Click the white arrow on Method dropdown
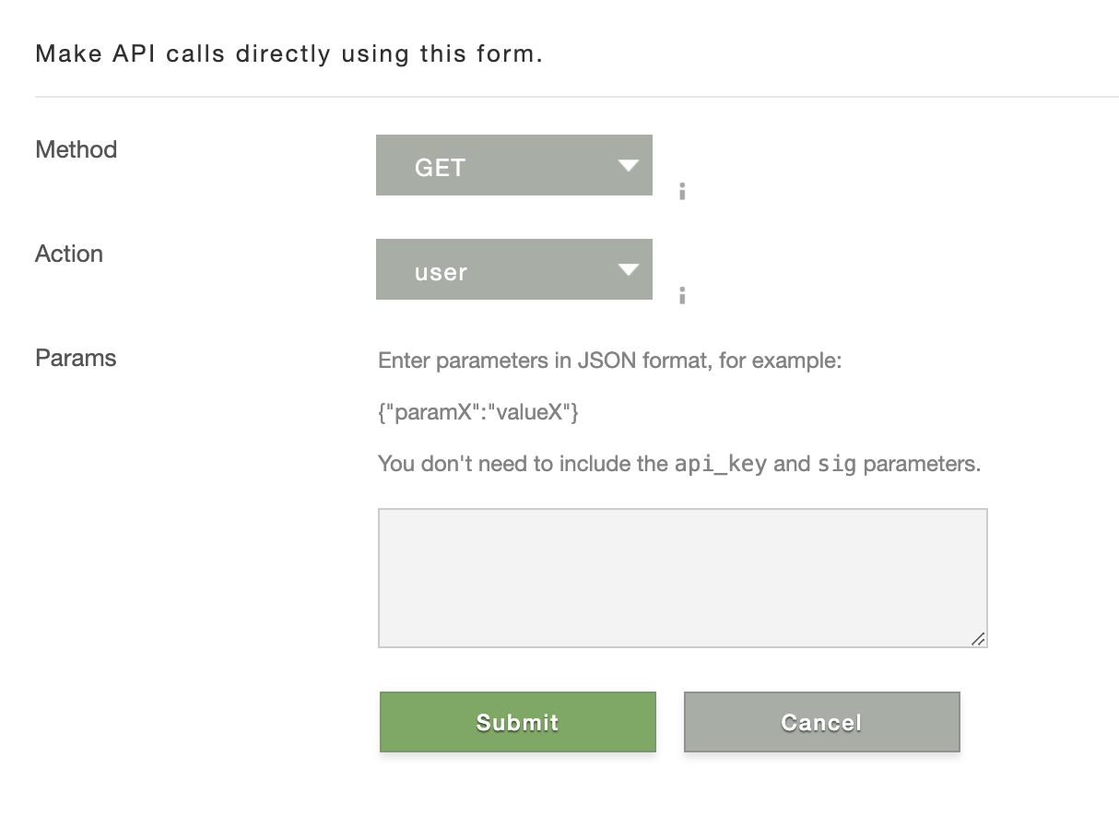The height and width of the screenshot is (828, 1119). point(629,166)
